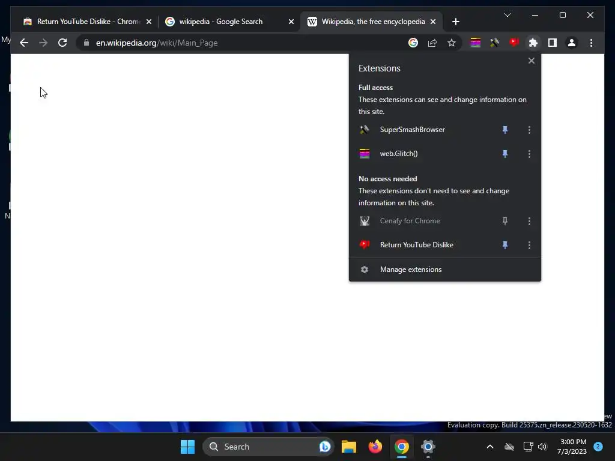View site information via the lock icon
Image resolution: width=615 pixels, height=461 pixels.
(x=86, y=43)
